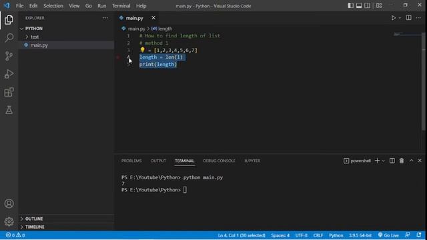Open the Explorer view in activity bar
Image resolution: width=427 pixels, height=240 pixels.
(x=9, y=20)
